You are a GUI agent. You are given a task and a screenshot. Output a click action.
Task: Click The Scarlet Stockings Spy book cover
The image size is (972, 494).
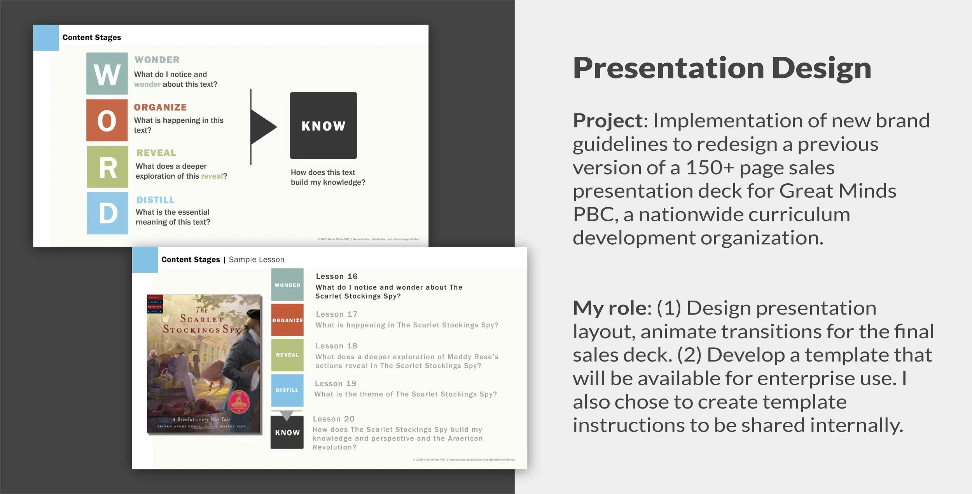tap(204, 364)
